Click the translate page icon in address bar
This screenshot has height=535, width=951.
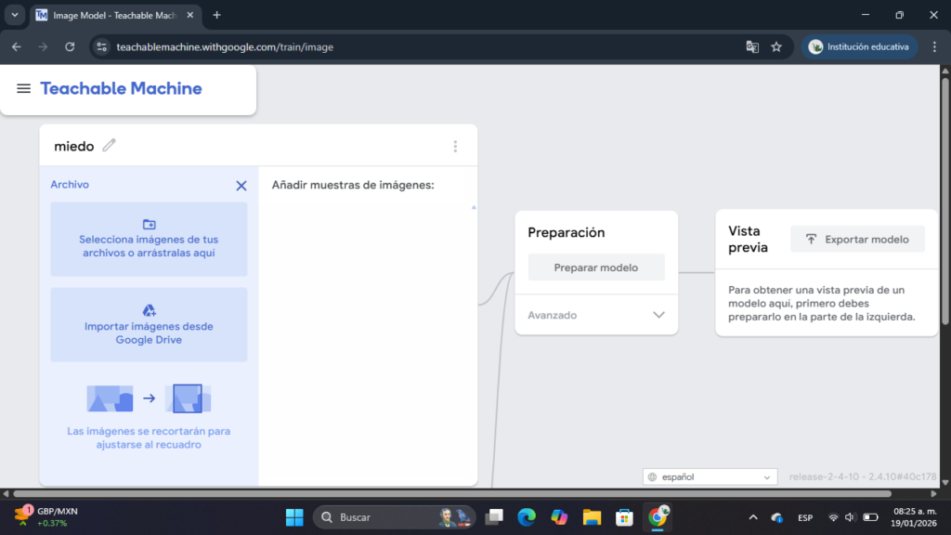pos(752,46)
